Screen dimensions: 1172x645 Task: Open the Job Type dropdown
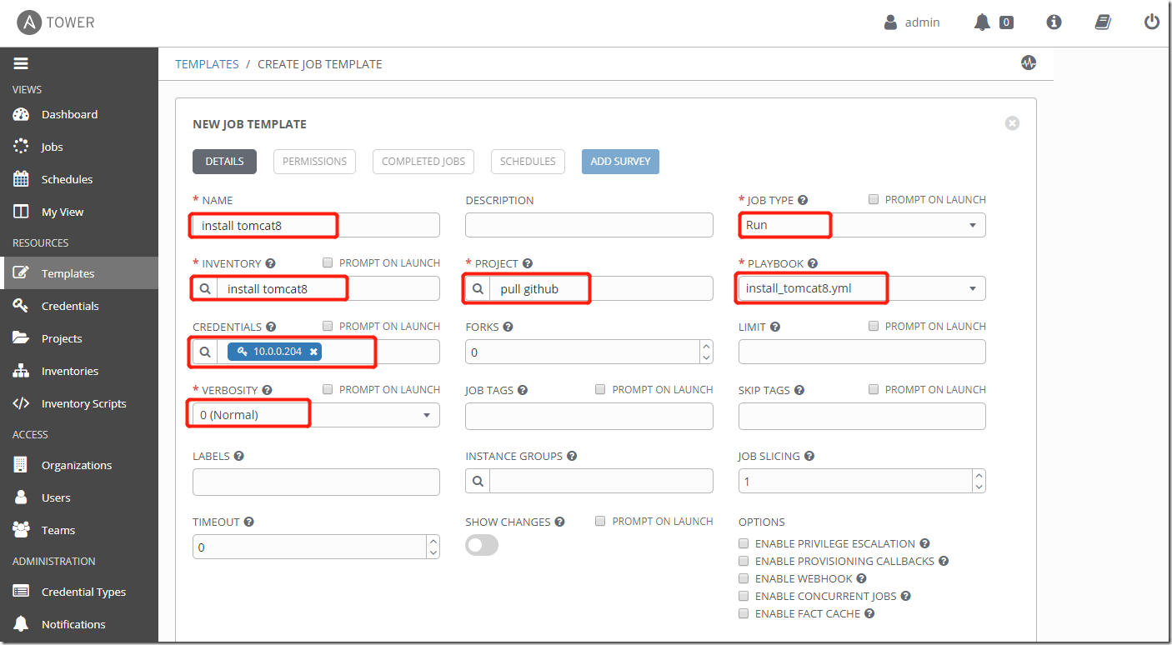click(862, 225)
